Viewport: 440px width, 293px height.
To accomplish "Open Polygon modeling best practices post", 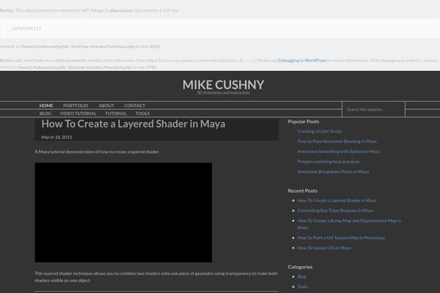I will tap(329, 161).
